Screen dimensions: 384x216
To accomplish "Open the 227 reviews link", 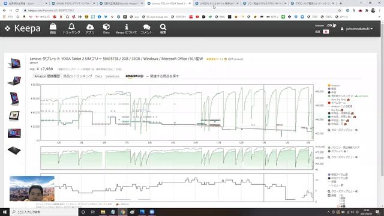I will (235, 59).
